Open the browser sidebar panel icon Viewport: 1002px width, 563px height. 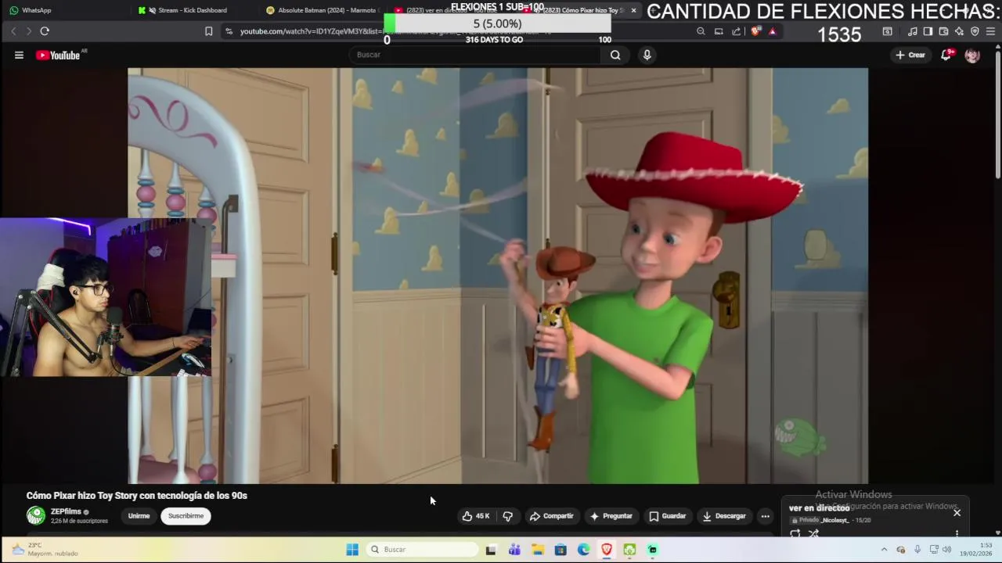(928, 31)
